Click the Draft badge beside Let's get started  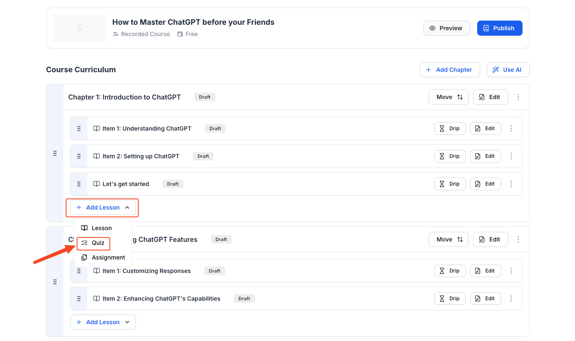[173, 184]
